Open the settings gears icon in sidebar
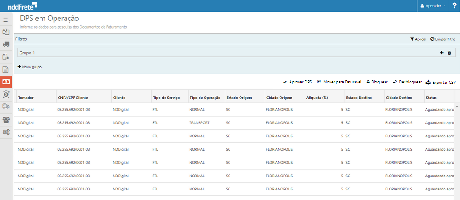This screenshot has height=200, width=460. [x=6, y=132]
